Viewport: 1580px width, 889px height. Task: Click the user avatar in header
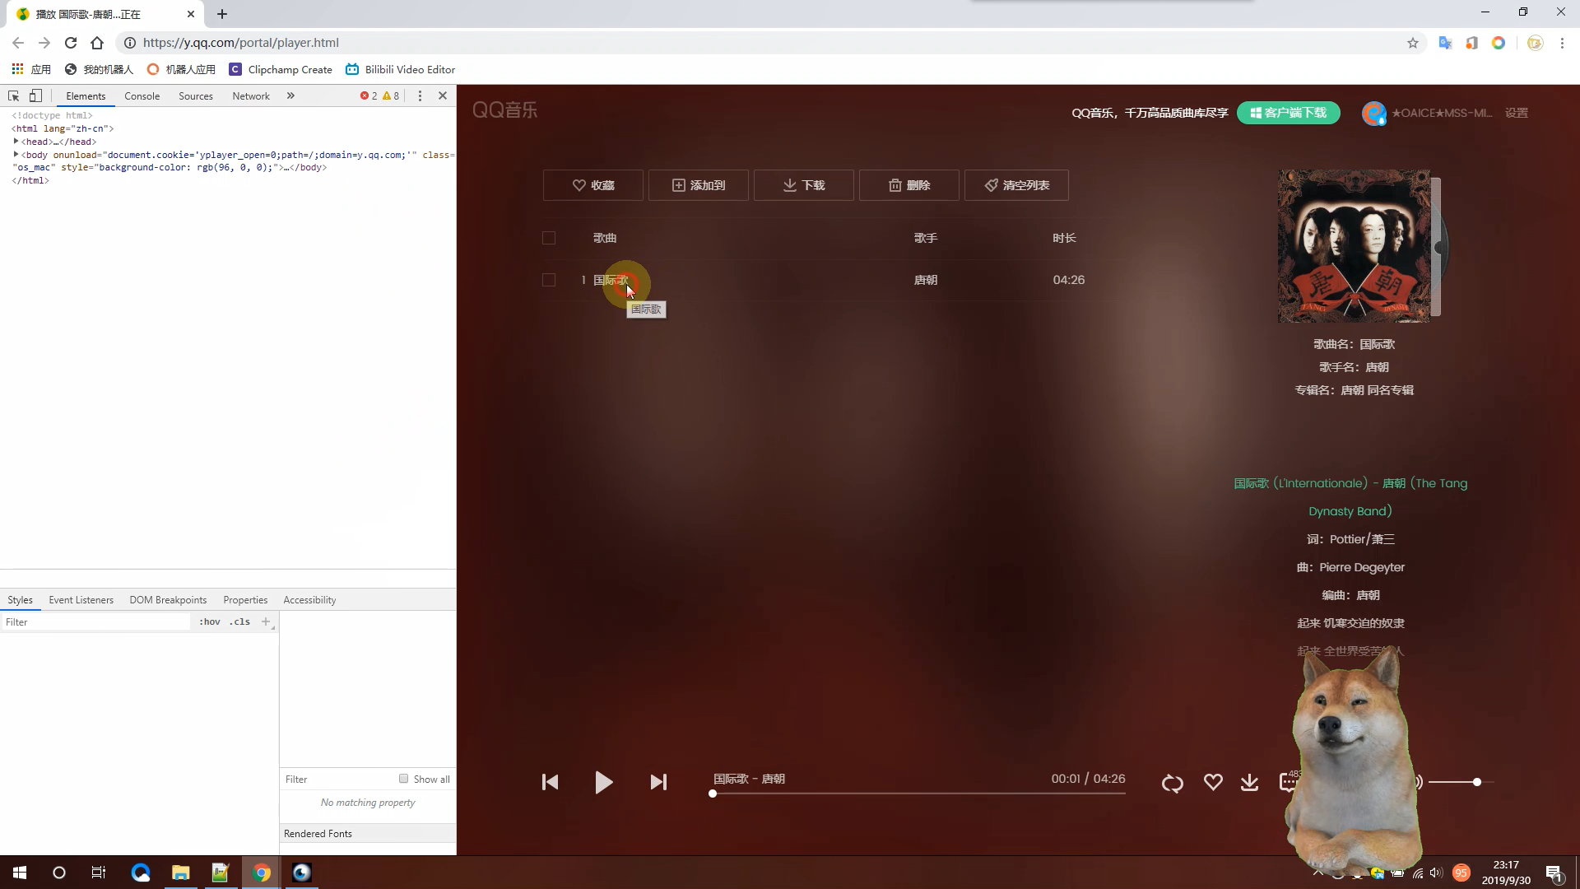point(1373,113)
